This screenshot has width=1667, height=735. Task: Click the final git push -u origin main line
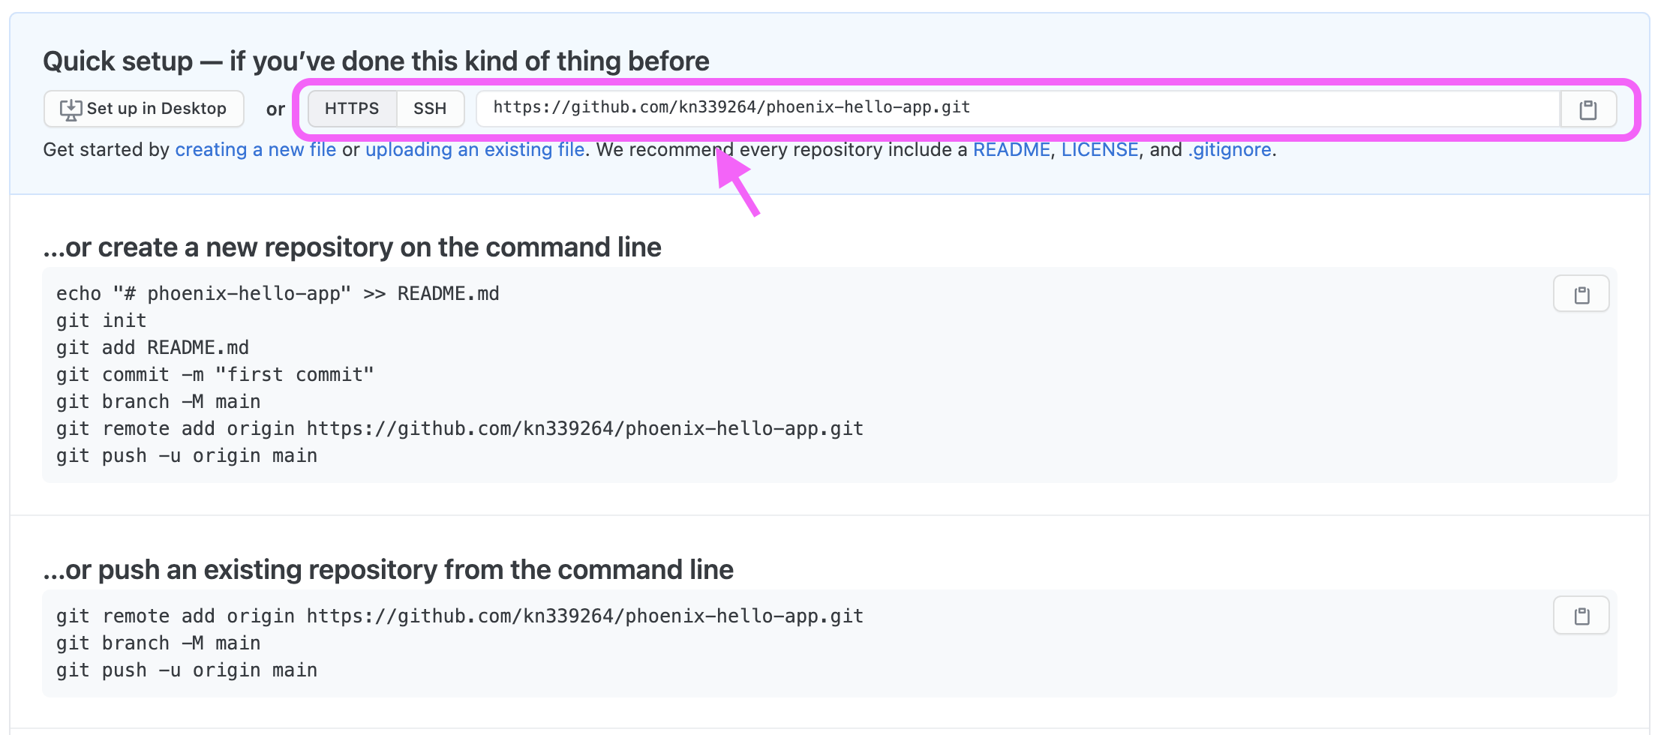(187, 670)
